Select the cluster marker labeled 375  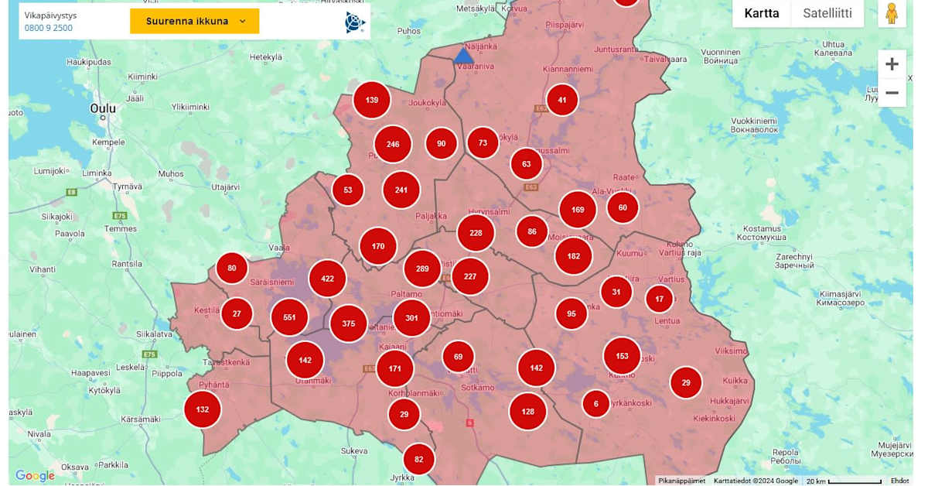[348, 323]
